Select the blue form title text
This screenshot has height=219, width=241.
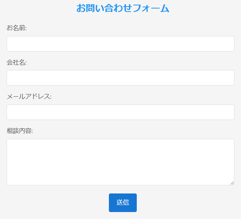123,8
